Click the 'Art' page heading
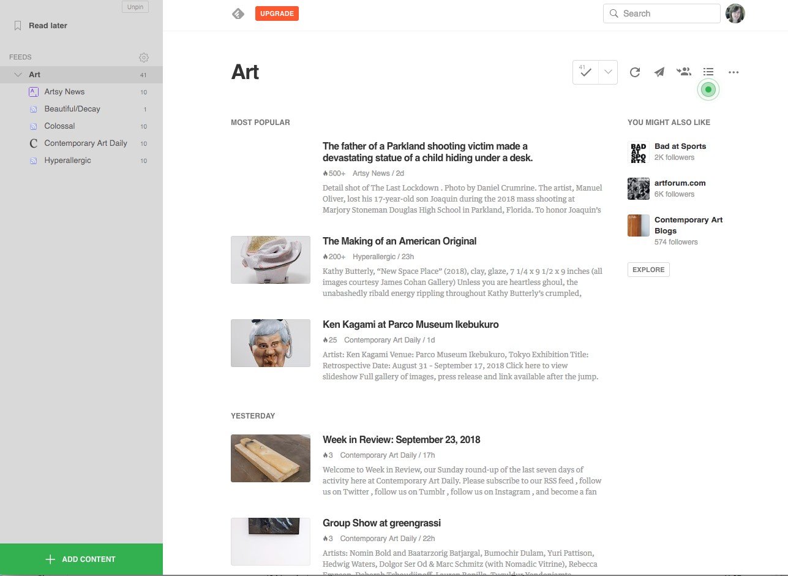This screenshot has width=788, height=576. (x=245, y=72)
